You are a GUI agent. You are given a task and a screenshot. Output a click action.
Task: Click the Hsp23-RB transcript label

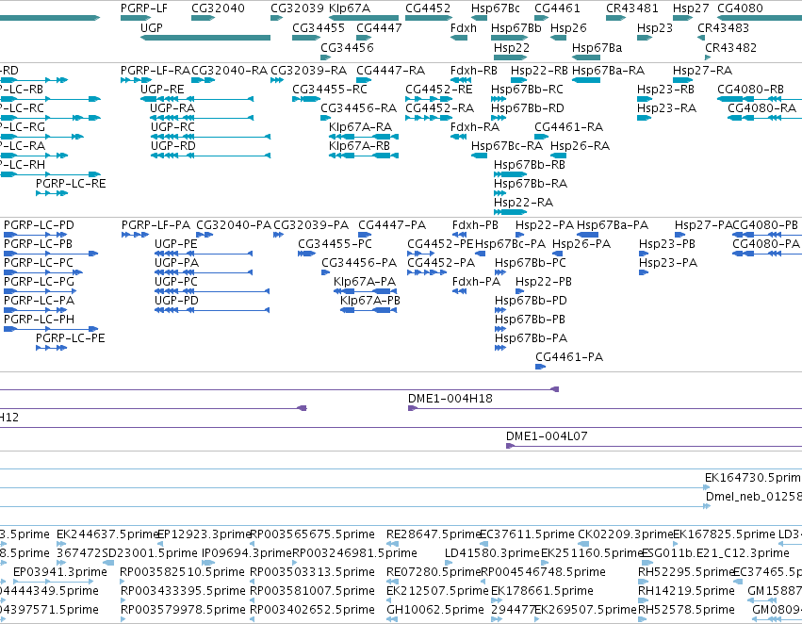point(665,89)
